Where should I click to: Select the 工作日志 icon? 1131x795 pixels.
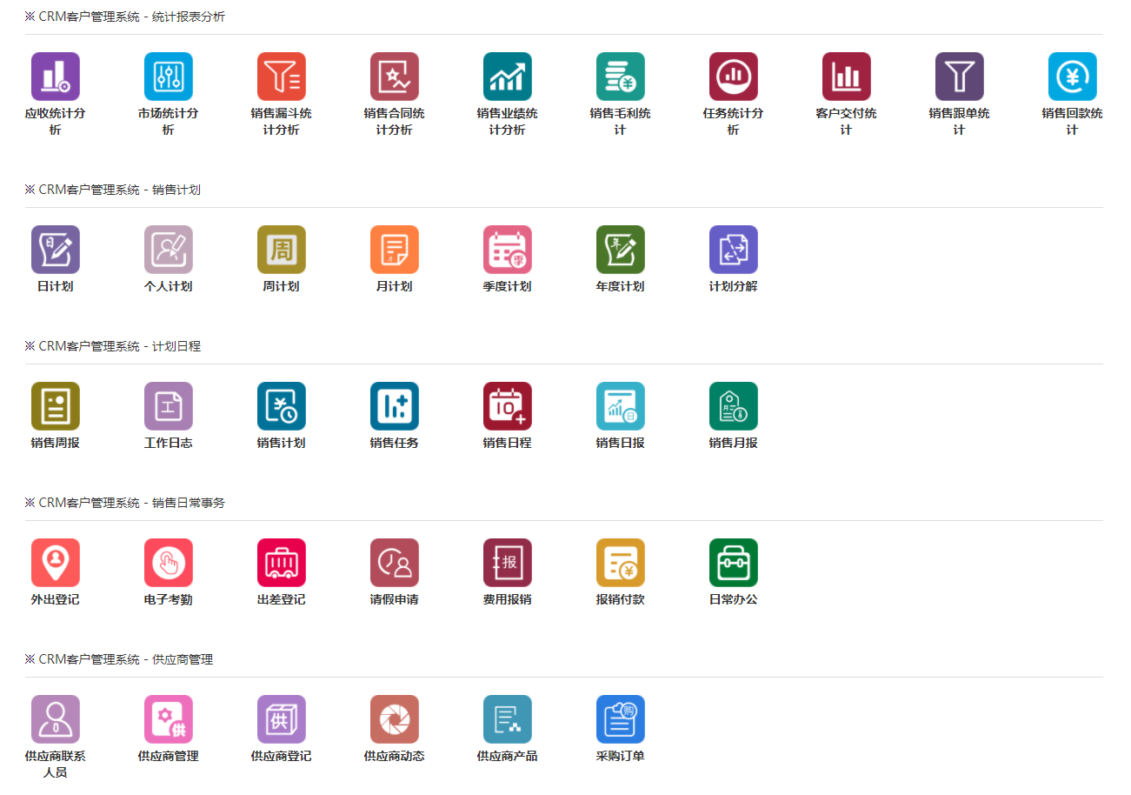[168, 406]
